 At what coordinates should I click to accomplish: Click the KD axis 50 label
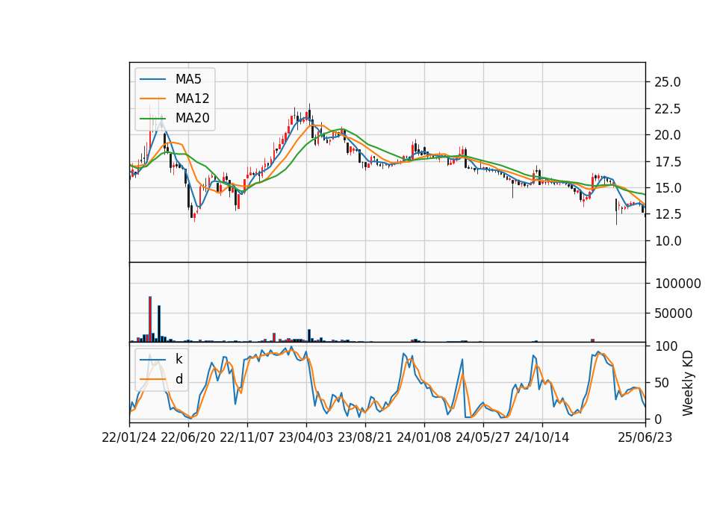pyautogui.click(x=661, y=383)
